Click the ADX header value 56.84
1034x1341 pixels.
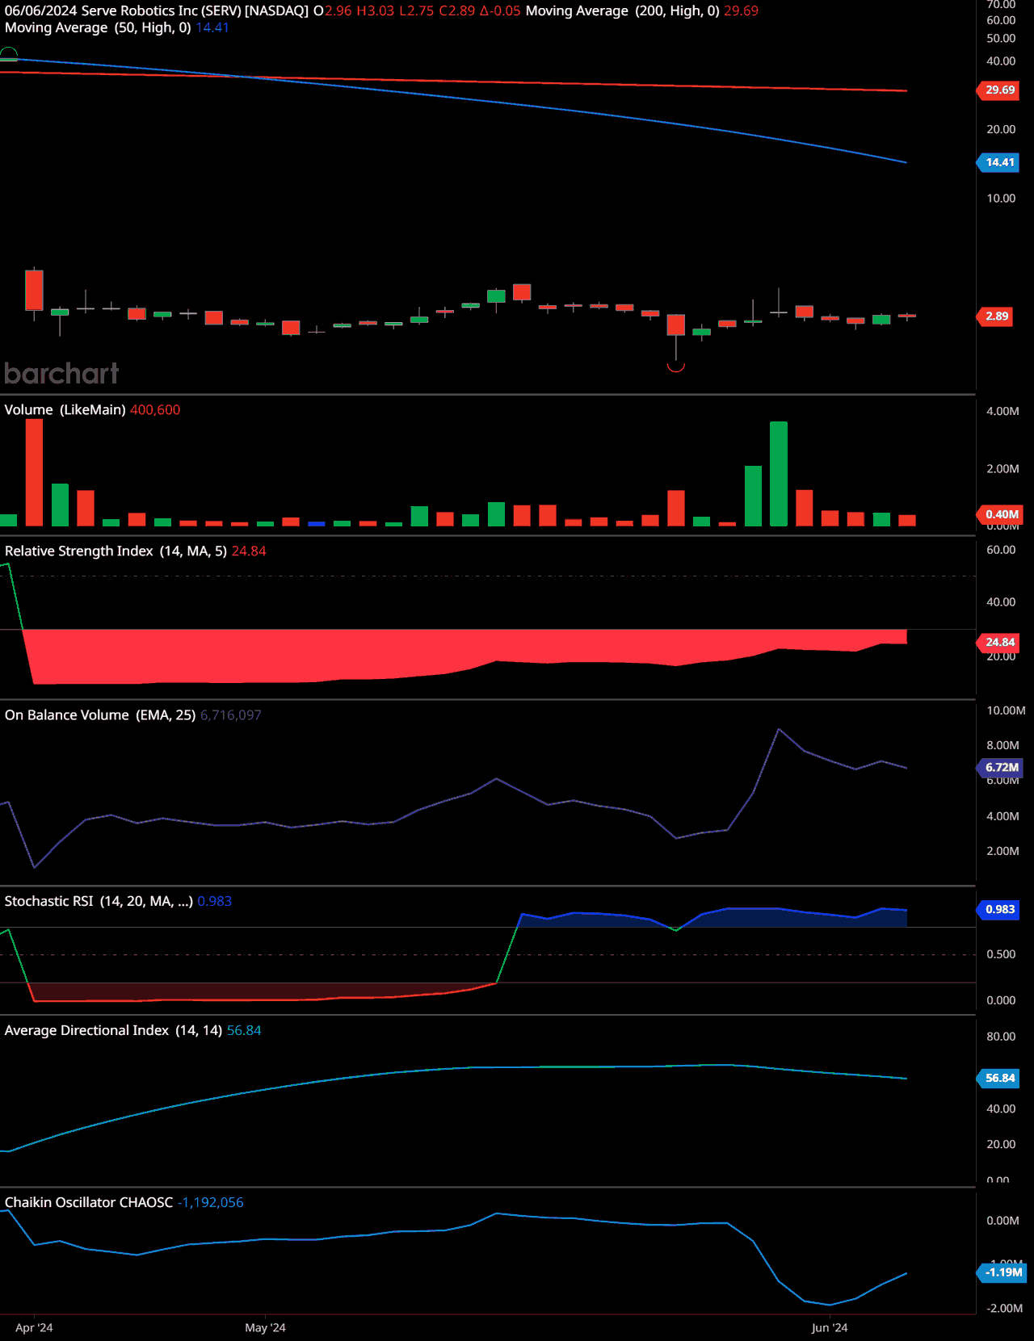point(244,1031)
